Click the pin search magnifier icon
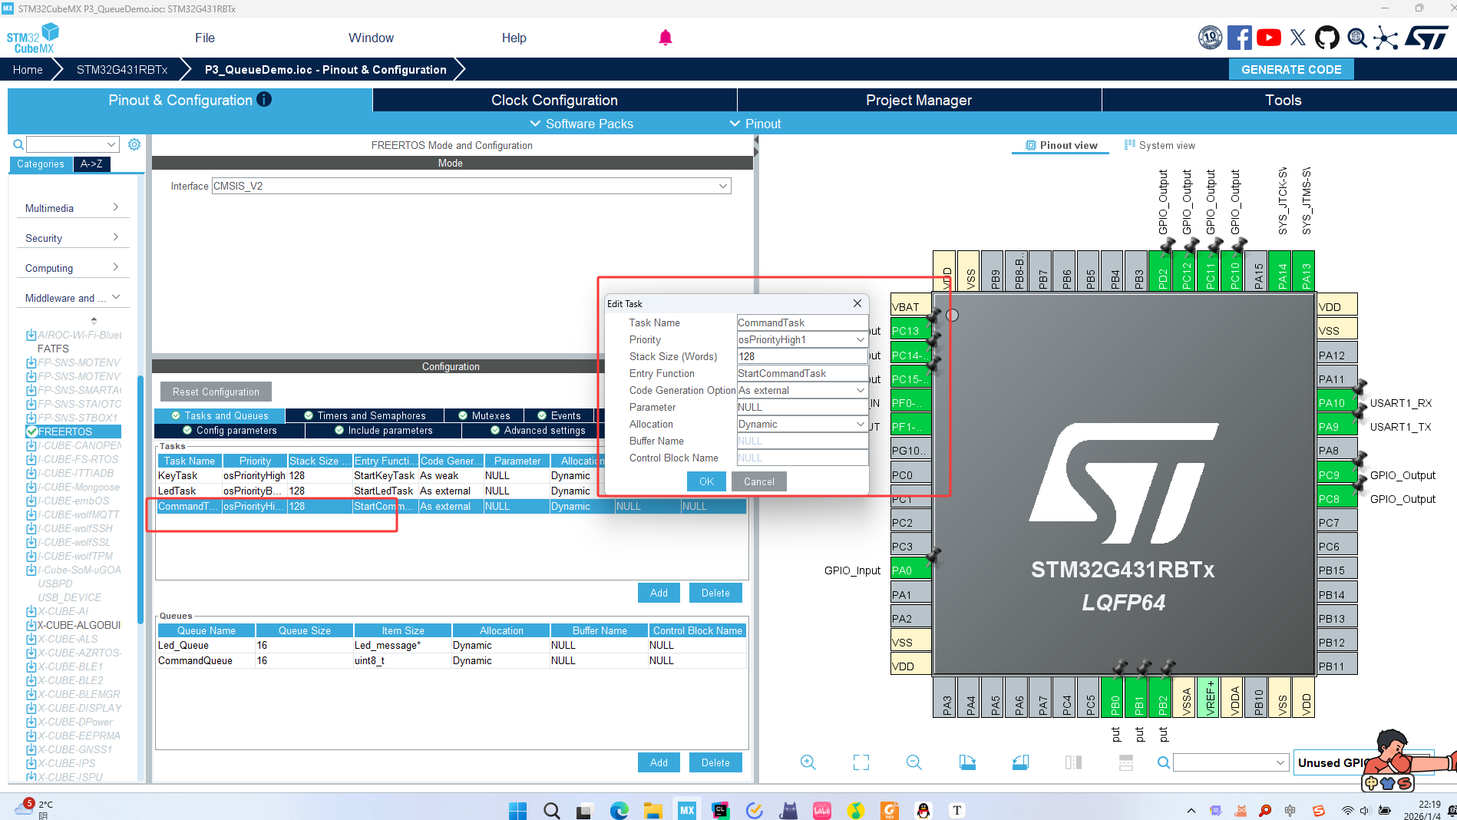The height and width of the screenshot is (820, 1457). pos(1164,762)
